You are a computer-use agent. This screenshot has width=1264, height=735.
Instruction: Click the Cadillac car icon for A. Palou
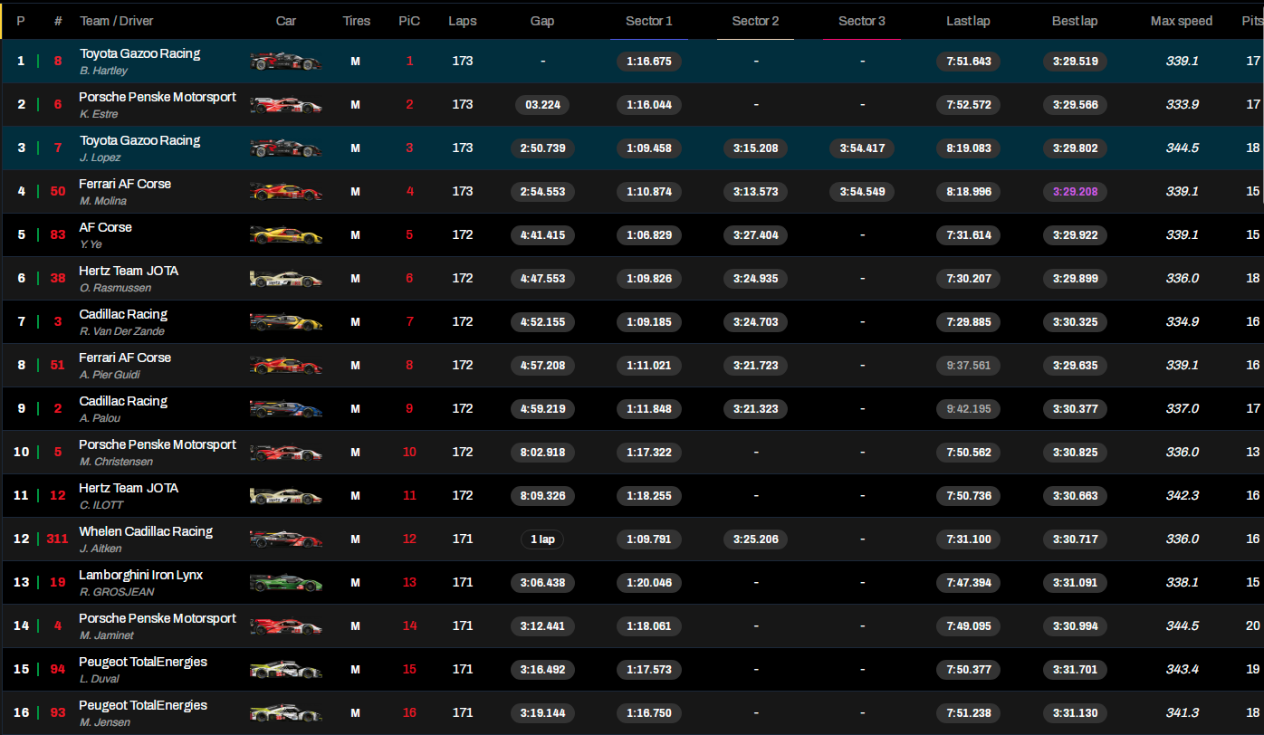coord(285,409)
